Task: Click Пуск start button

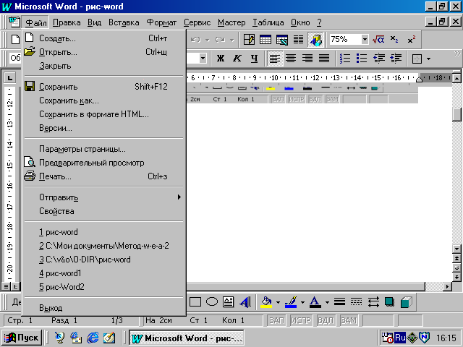Action: click(x=22, y=338)
